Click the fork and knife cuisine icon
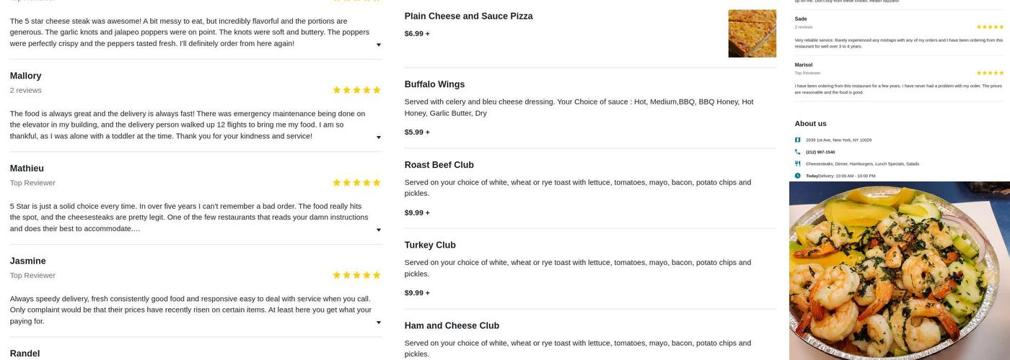 [798, 163]
